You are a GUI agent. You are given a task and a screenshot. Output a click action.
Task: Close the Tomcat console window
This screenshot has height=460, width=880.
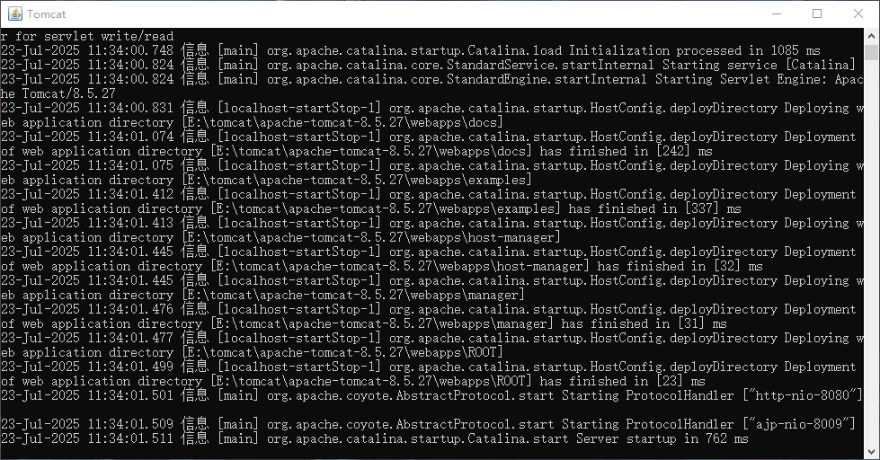pos(858,13)
